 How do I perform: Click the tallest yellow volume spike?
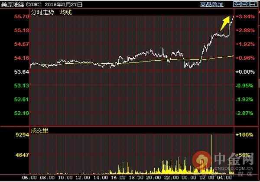point(211,154)
